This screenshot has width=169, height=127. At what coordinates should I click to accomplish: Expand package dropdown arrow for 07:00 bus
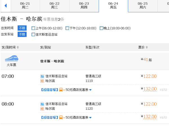click(x=90, y=90)
